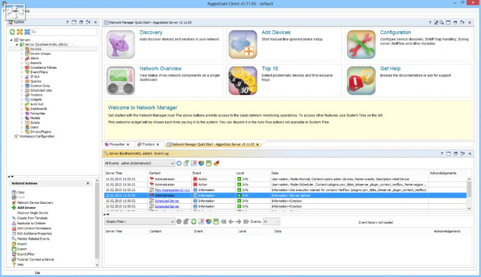Click the search field in System panel
This screenshot has width=481, height=277.
tap(64, 32)
